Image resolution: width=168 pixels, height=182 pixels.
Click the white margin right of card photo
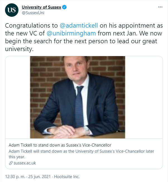point(144,97)
